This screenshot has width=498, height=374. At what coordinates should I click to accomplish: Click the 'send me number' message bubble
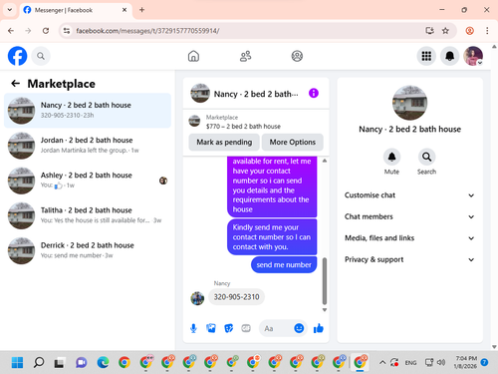[x=284, y=265]
